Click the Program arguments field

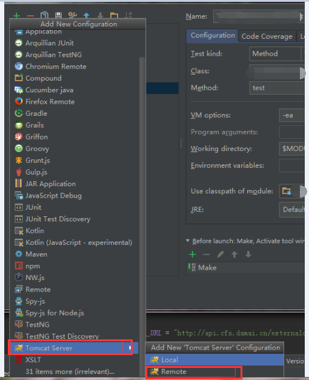(292, 132)
